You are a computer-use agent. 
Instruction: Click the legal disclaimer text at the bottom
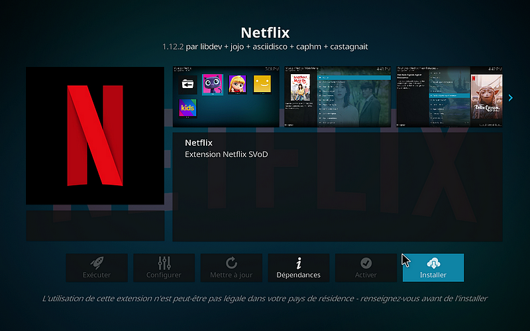tap(264, 299)
